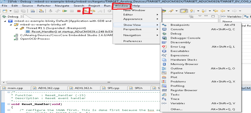Click Remove All Terminated Launches icon
251x113 pixels.
(x=191, y=16)
